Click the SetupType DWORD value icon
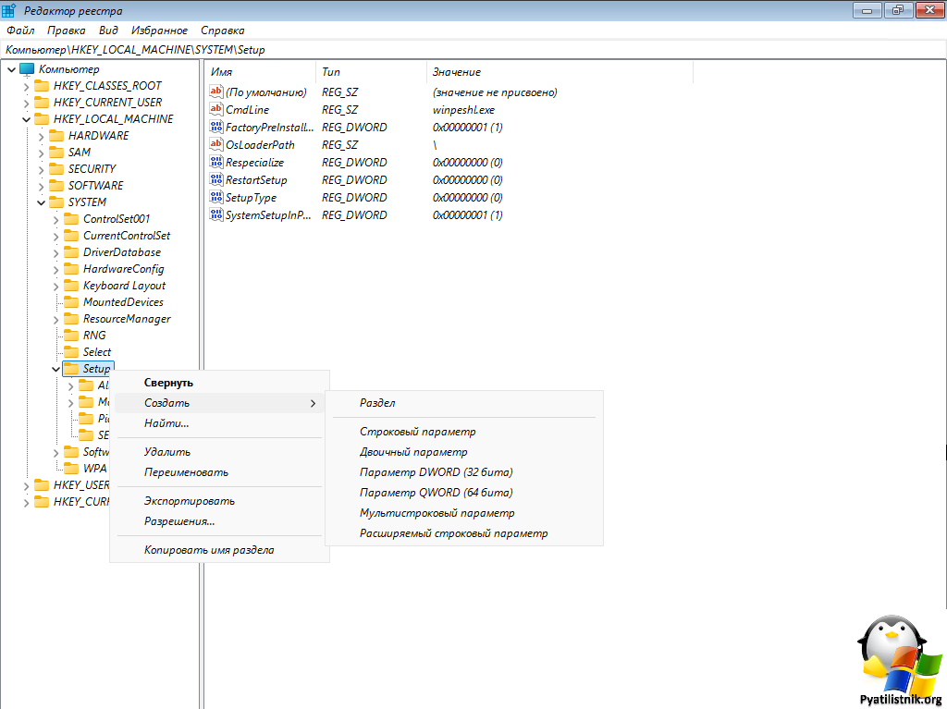The image size is (947, 709). (216, 197)
